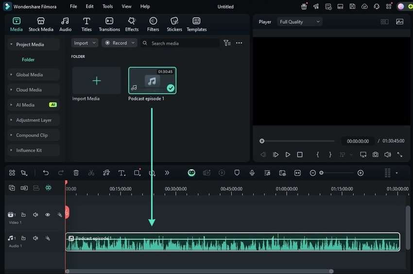413x274 pixels.
Task: Select the Effects tab
Action: click(132, 24)
